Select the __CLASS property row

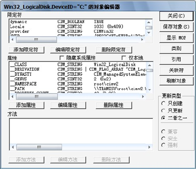click(78, 65)
